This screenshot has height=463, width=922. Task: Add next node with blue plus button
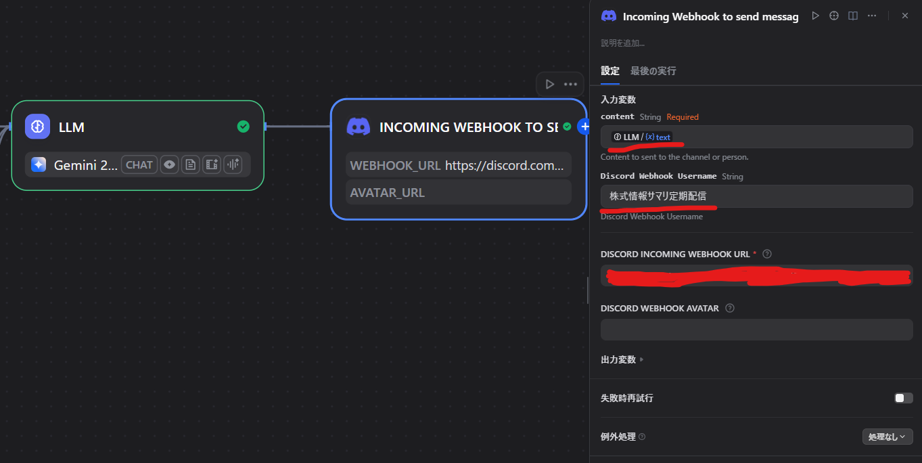point(584,127)
